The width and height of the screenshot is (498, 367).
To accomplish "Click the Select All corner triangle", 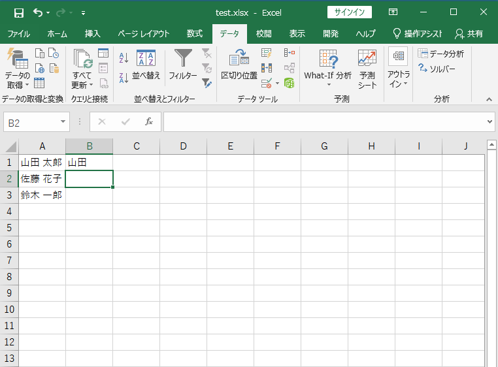I will click(x=11, y=147).
